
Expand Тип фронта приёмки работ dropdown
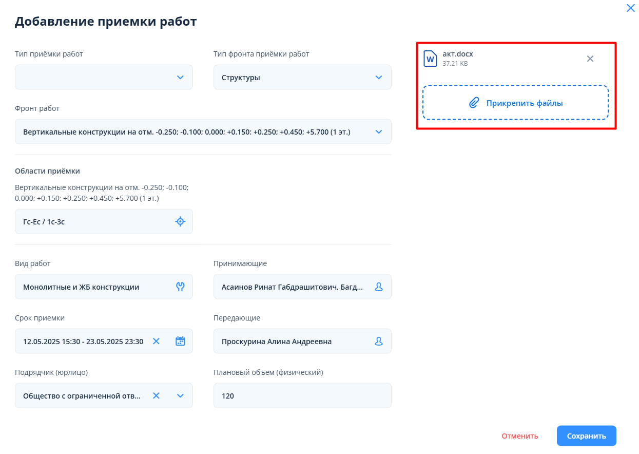[379, 78]
